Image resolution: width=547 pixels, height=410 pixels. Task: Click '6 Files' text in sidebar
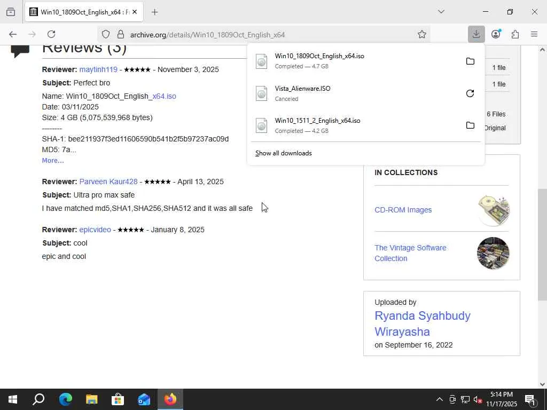[x=496, y=114]
